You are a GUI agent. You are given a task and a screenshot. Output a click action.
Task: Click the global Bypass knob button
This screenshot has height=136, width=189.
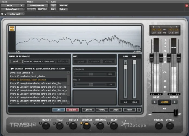tap(170, 126)
